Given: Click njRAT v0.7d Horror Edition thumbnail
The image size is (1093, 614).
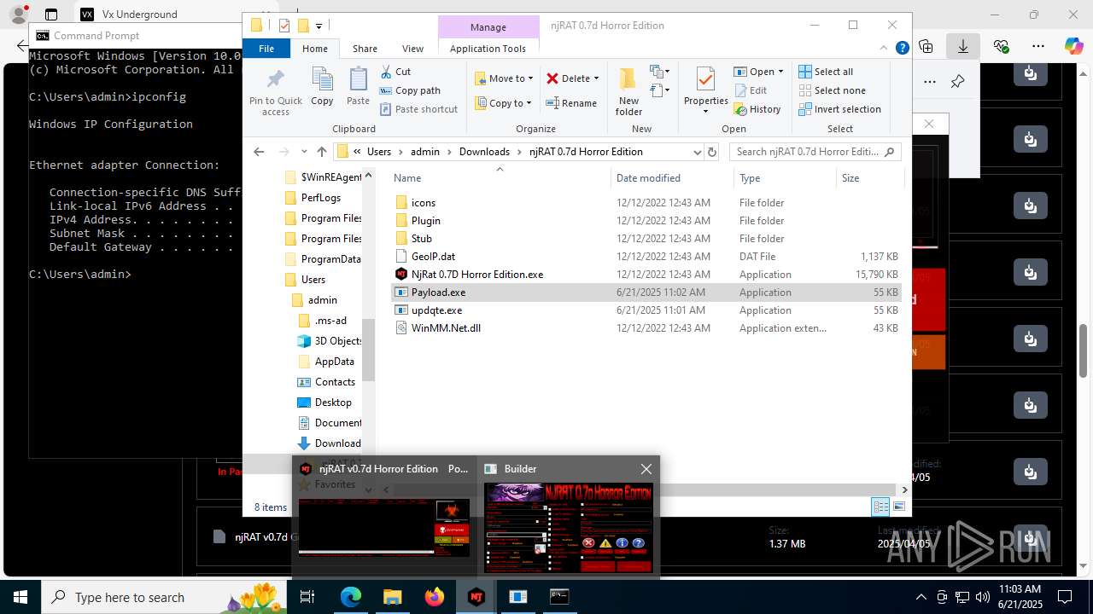Looking at the screenshot, I should (383, 528).
